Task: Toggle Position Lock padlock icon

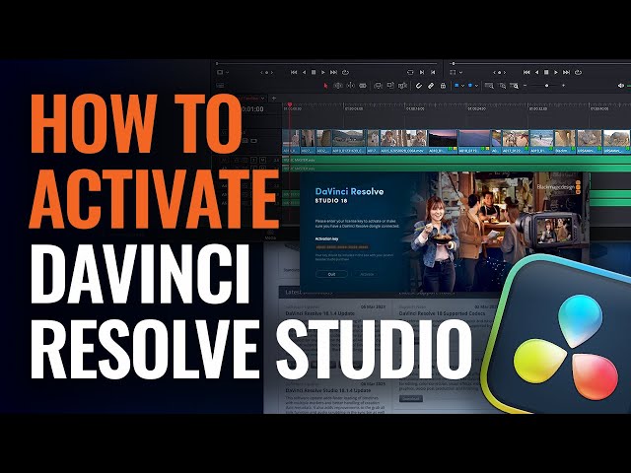Action: click(x=443, y=86)
